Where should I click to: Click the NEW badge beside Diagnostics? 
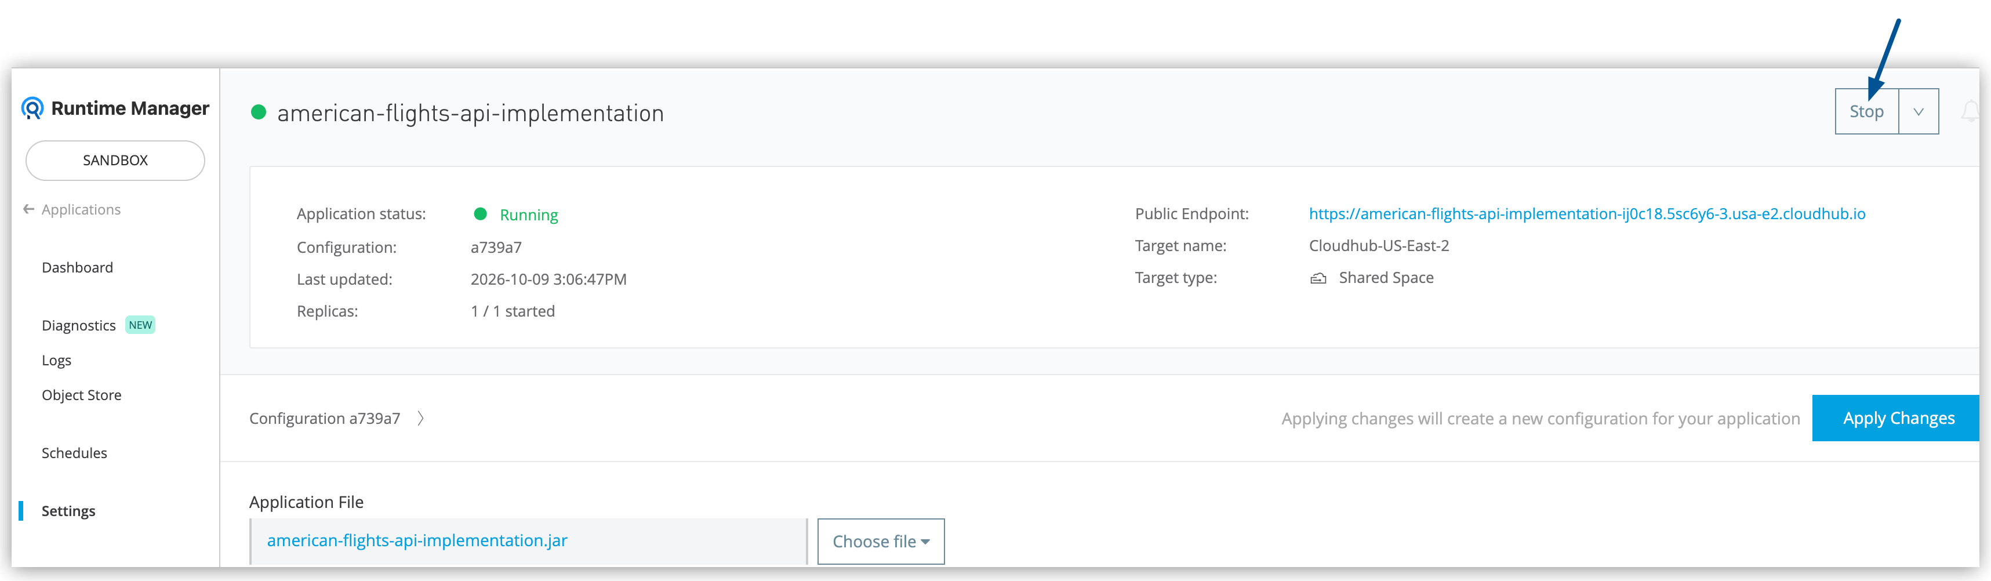point(140,325)
